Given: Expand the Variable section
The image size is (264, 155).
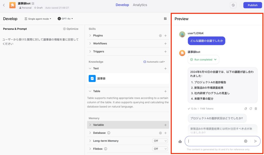Looking at the screenshot, I should 90,125.
